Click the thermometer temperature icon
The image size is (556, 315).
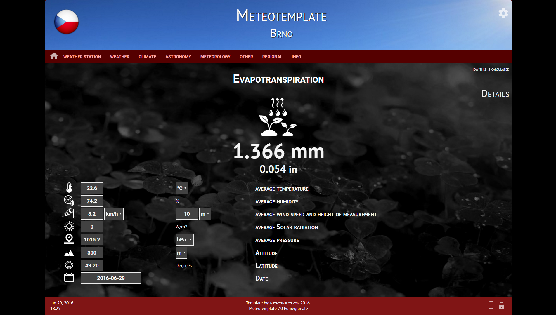coord(69,188)
